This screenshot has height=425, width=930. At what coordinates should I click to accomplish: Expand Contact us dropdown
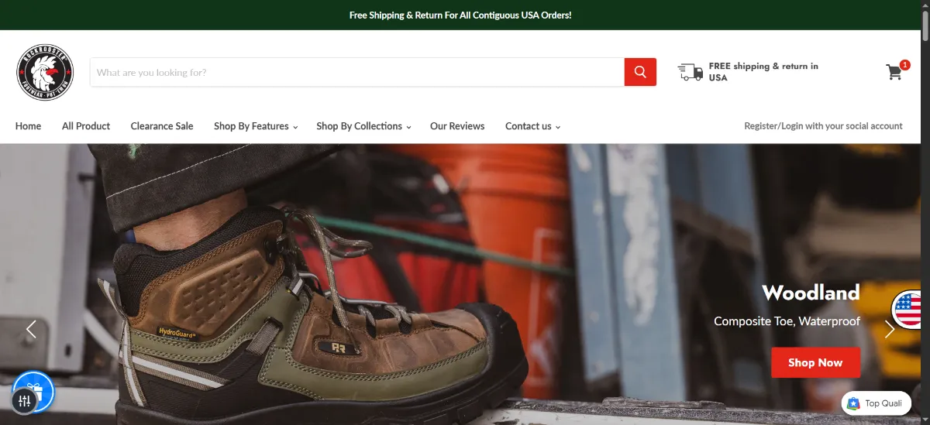coord(532,126)
